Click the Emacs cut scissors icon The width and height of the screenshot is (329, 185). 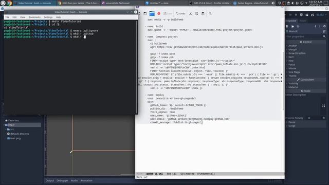[190, 14]
